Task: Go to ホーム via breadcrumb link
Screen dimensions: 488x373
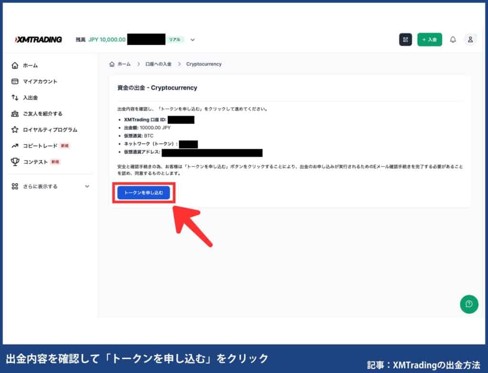Action: 124,64
